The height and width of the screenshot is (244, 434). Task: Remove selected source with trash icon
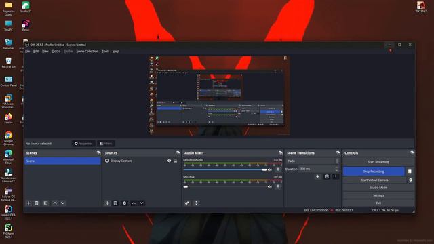coord(115,203)
